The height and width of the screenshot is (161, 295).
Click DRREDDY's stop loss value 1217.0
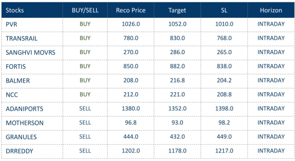[x=224, y=151]
